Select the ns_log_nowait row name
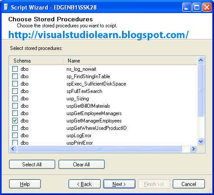Image resolution: width=214 pixels, height=195 pixels. tap(81, 69)
